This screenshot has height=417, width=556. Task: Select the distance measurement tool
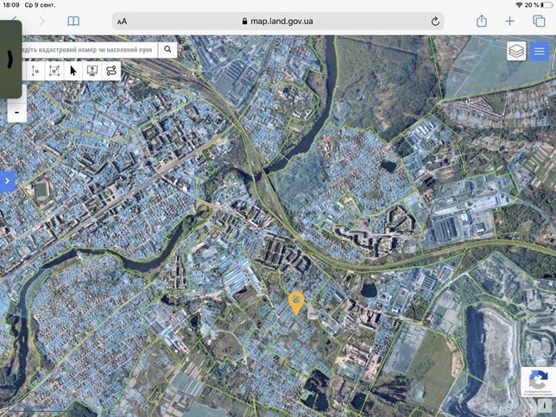35,71
